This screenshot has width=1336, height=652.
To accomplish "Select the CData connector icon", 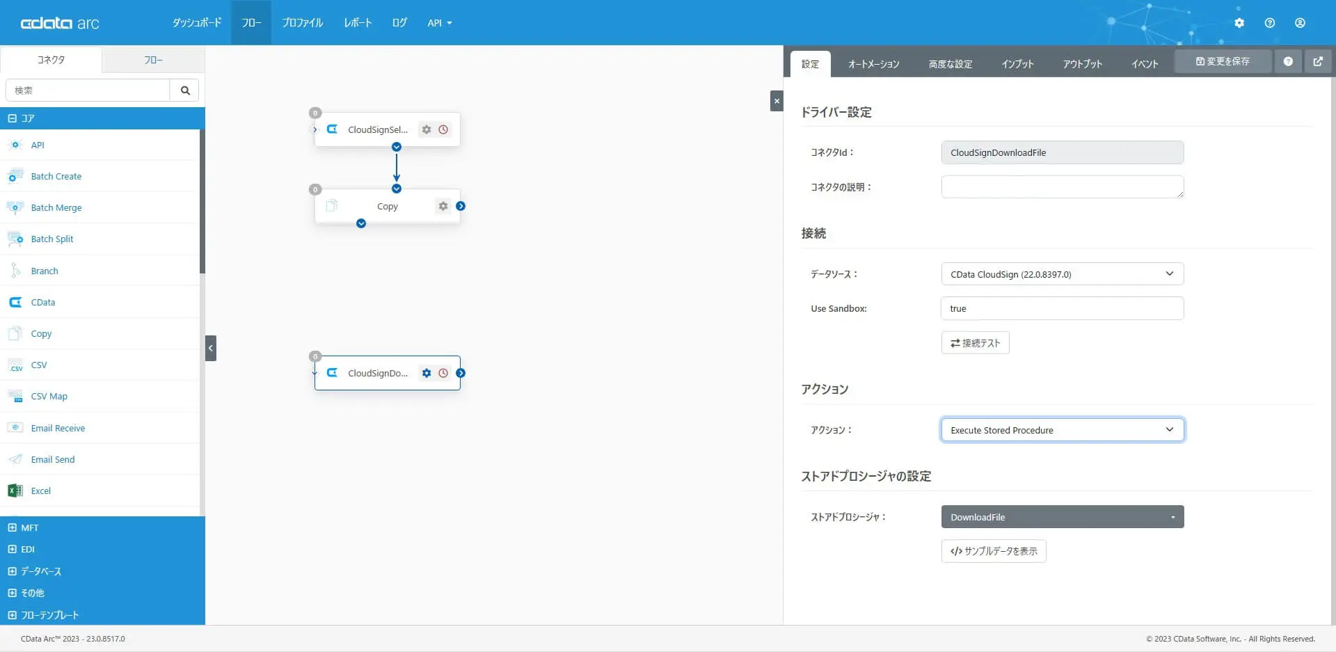I will (15, 302).
